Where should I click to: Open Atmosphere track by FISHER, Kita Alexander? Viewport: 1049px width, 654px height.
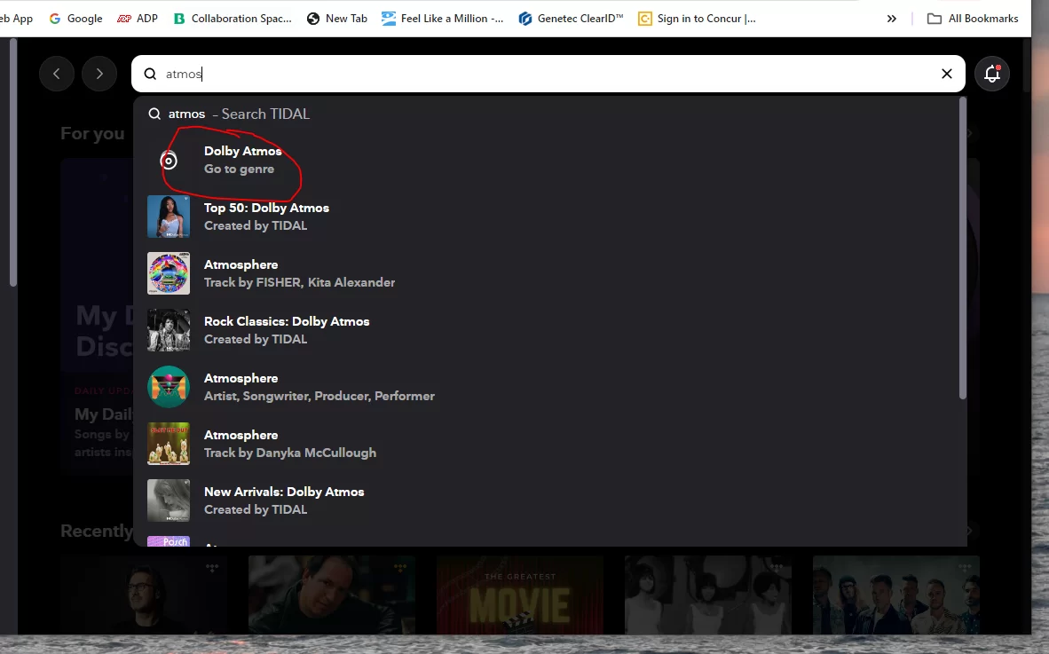point(548,273)
